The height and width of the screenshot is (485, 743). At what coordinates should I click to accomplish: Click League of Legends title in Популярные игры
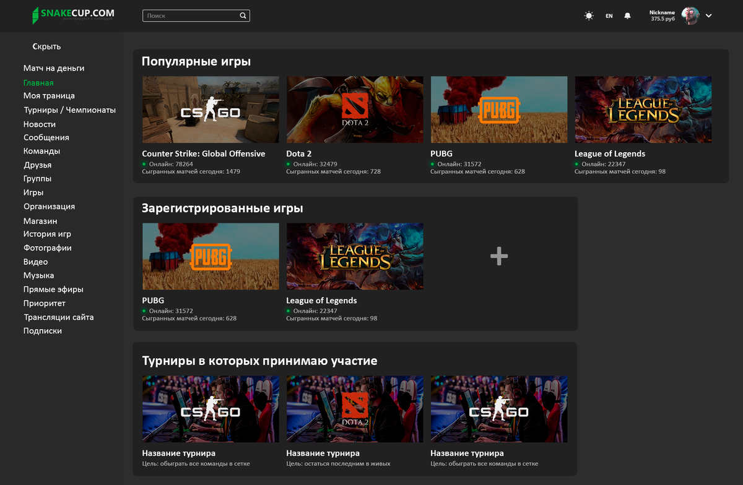click(x=610, y=153)
